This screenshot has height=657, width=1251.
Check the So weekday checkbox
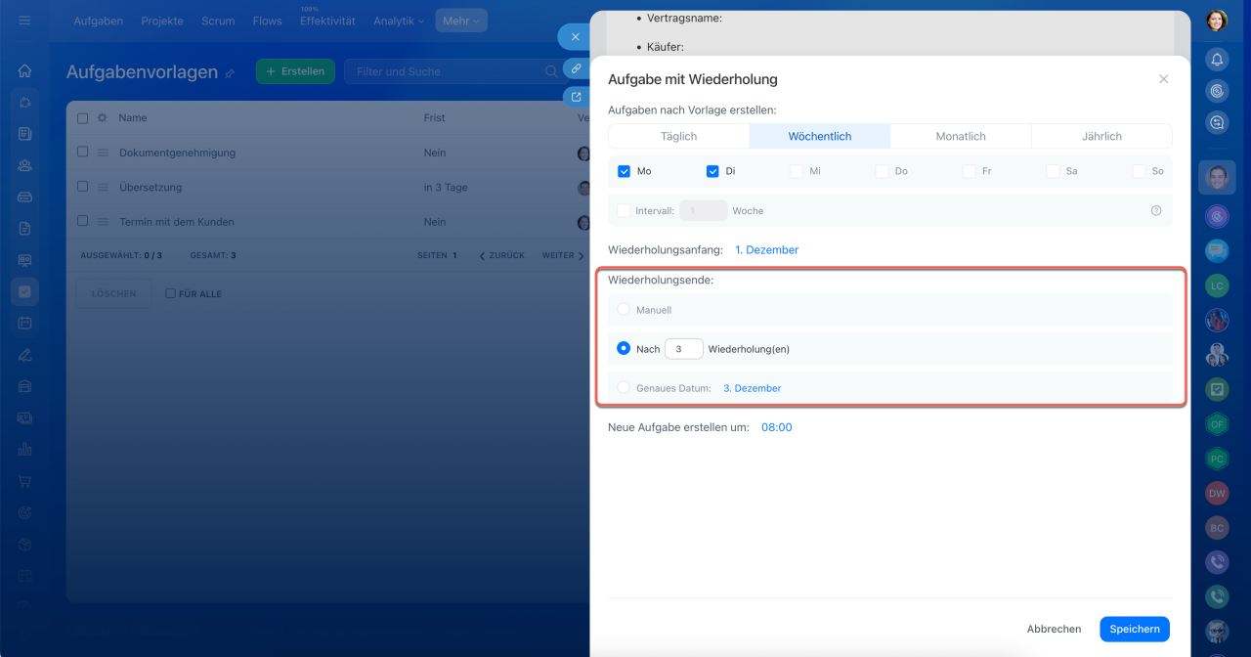tap(1140, 171)
